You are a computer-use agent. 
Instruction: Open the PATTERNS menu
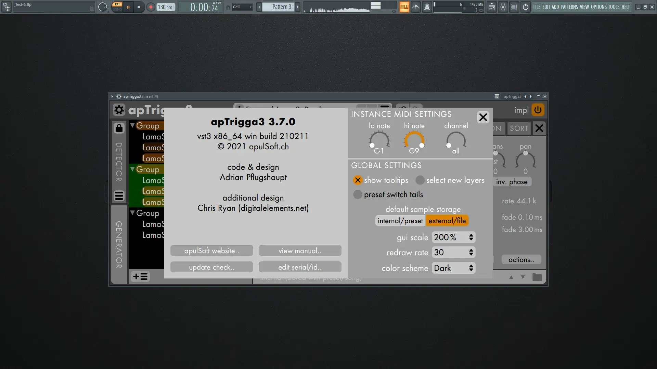[x=569, y=7]
